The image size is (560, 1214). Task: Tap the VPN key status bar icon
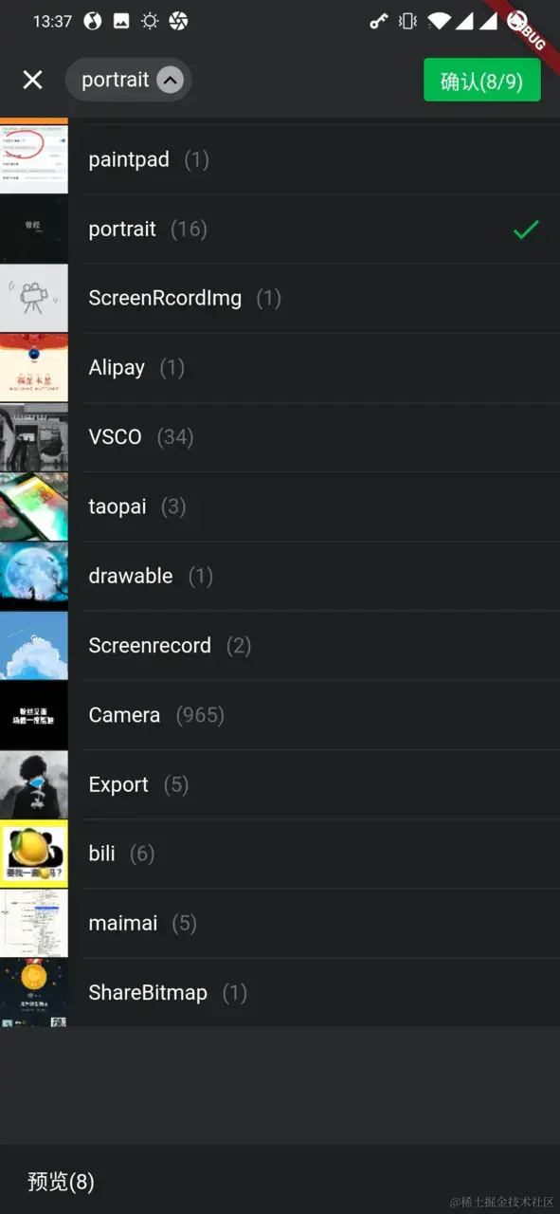(378, 21)
